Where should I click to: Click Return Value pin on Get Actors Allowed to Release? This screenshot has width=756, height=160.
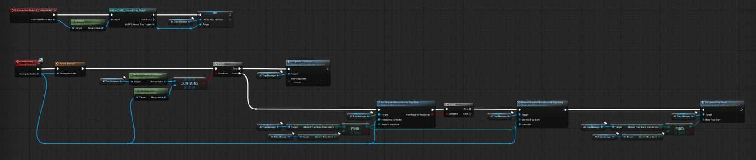point(165,82)
